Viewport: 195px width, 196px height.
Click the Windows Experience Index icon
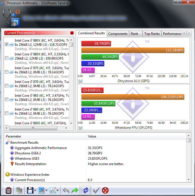[x=8, y=175]
